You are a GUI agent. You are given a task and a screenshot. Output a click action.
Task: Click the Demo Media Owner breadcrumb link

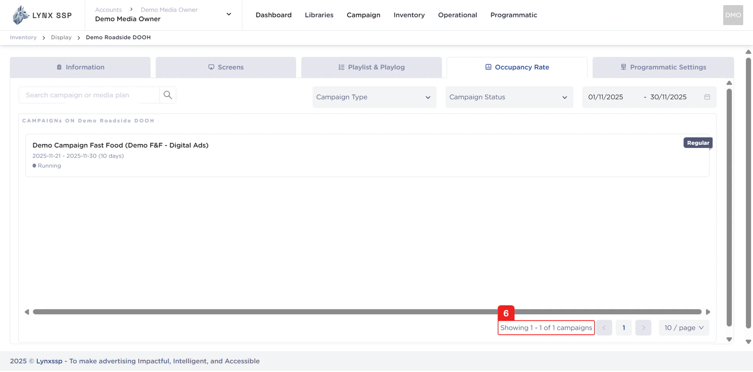(169, 9)
